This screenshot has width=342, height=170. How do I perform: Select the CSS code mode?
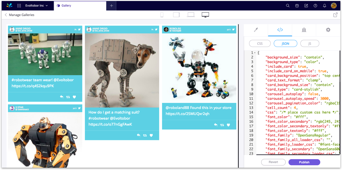(x=260, y=43)
